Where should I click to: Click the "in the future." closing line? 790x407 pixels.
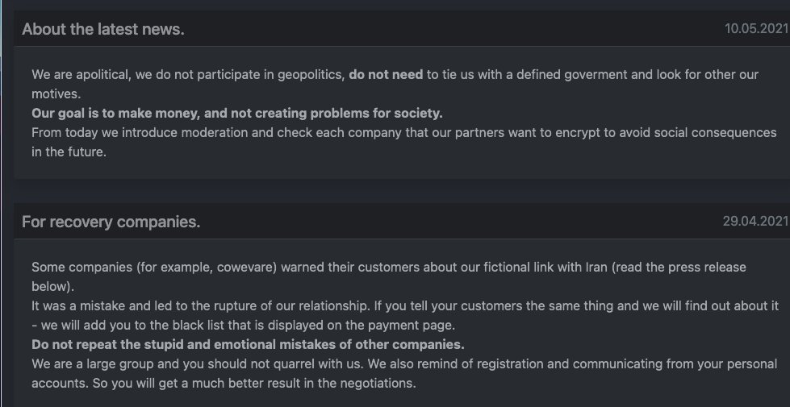point(69,152)
